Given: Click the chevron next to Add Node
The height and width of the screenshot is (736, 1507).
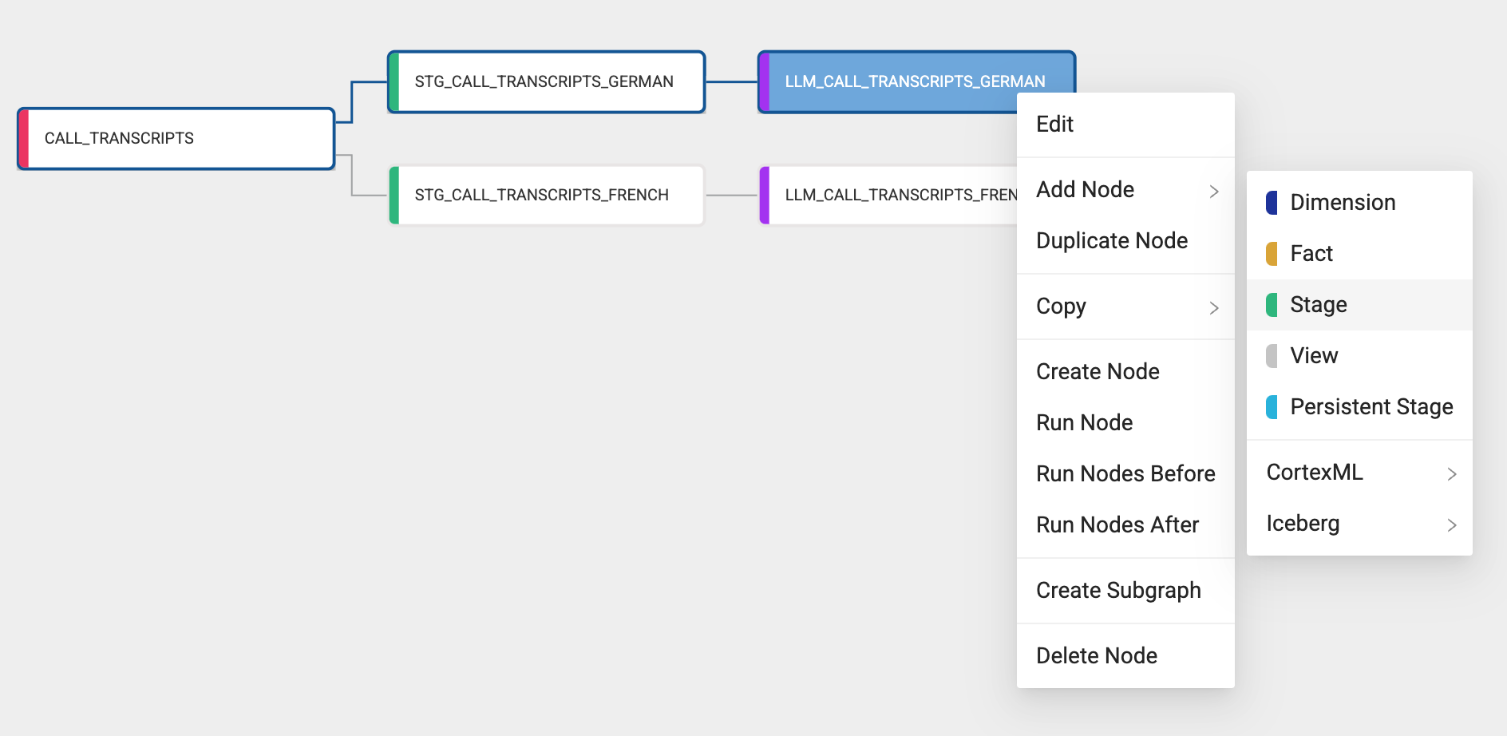Looking at the screenshot, I should (x=1214, y=192).
